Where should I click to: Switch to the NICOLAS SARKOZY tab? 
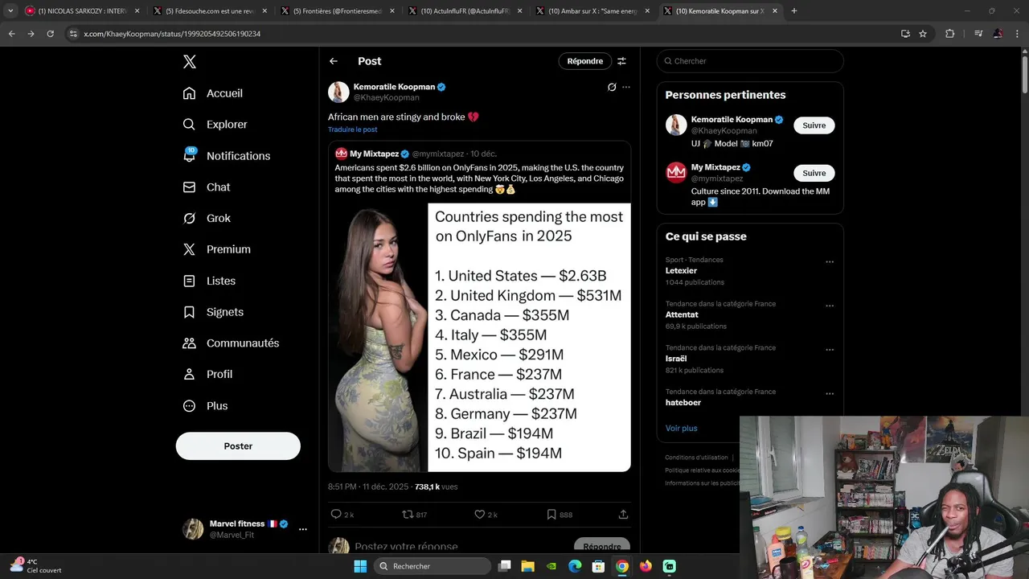pos(82,11)
